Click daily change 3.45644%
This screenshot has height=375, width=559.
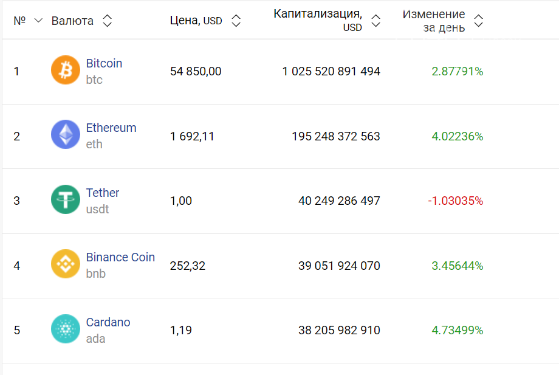click(458, 266)
